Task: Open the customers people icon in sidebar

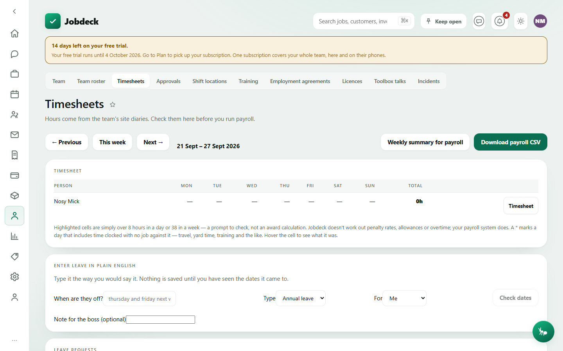Action: [14, 115]
